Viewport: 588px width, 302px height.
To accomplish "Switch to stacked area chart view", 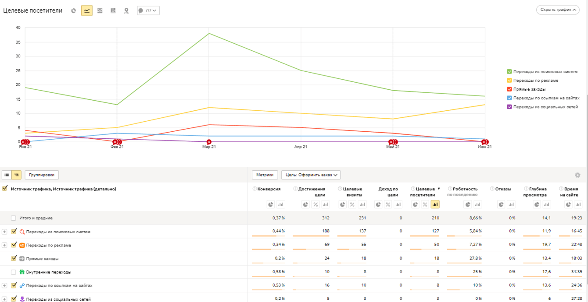I will point(100,11).
